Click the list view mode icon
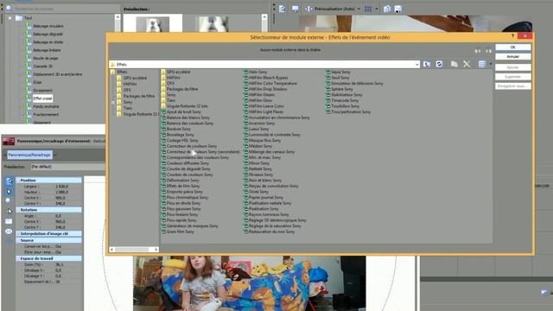Viewport: 553px width, 311px height. tap(482, 64)
